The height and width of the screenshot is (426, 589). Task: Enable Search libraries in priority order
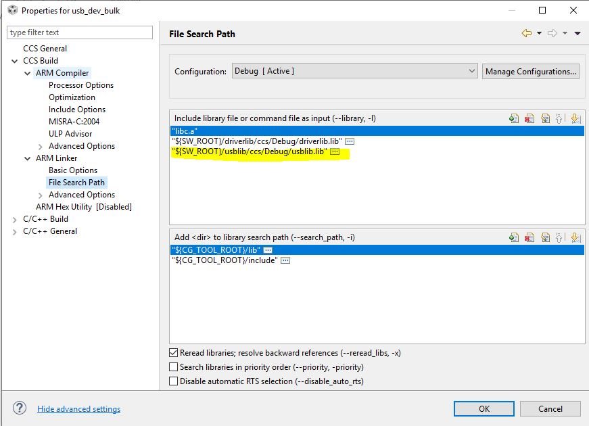coord(174,367)
